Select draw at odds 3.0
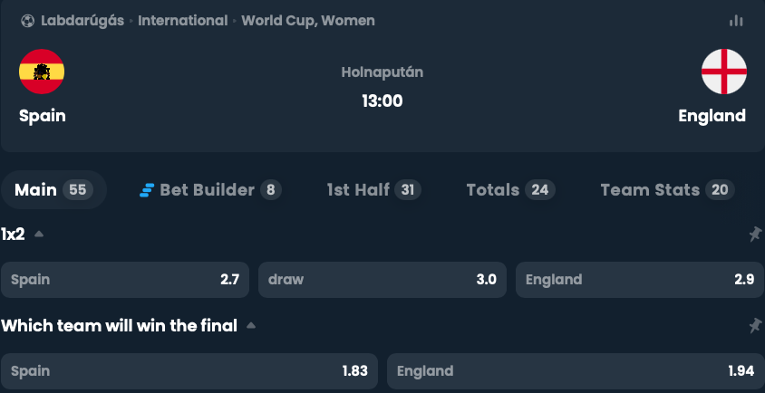The image size is (765, 393). (382, 280)
